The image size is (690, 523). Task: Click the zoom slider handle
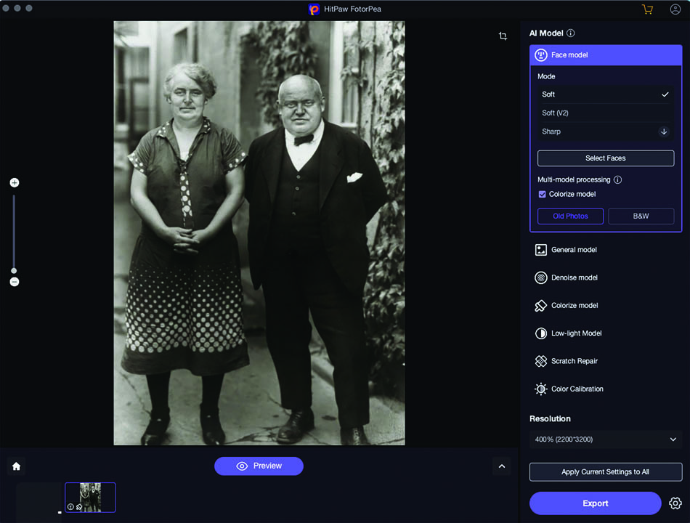tap(14, 271)
